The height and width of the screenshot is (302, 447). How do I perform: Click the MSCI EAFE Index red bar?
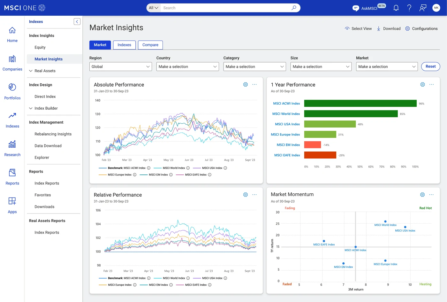[x=320, y=155]
